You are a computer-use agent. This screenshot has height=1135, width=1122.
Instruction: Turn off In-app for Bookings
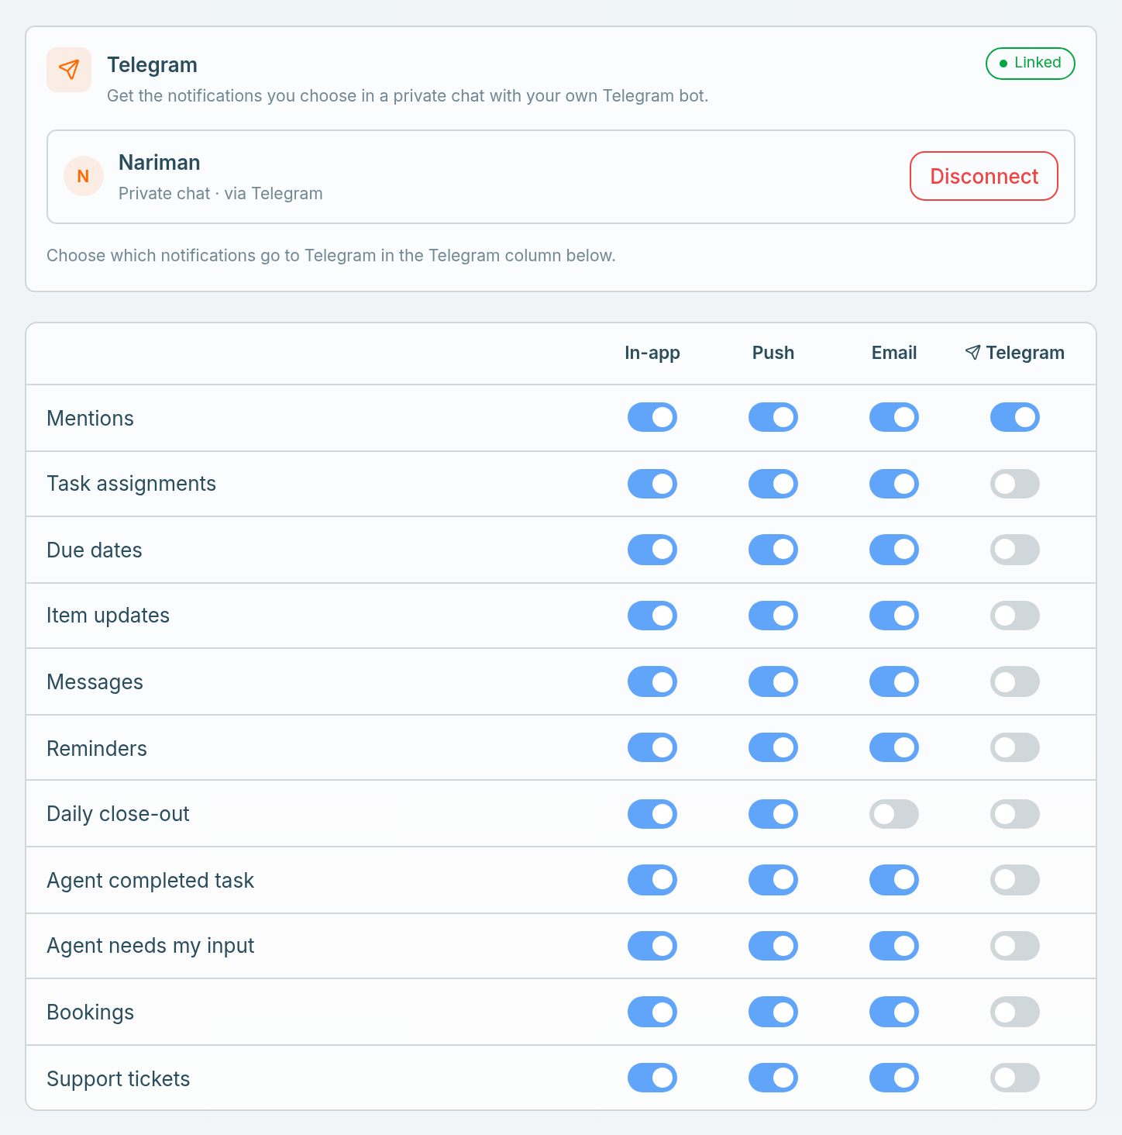(652, 1012)
